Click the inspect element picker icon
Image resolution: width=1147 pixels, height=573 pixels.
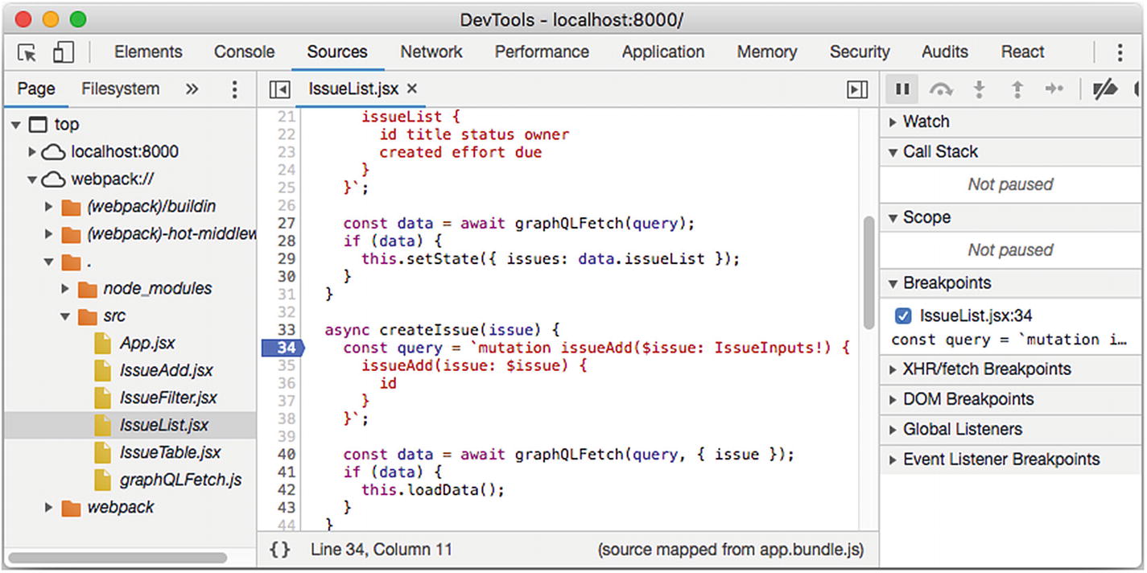pos(27,52)
